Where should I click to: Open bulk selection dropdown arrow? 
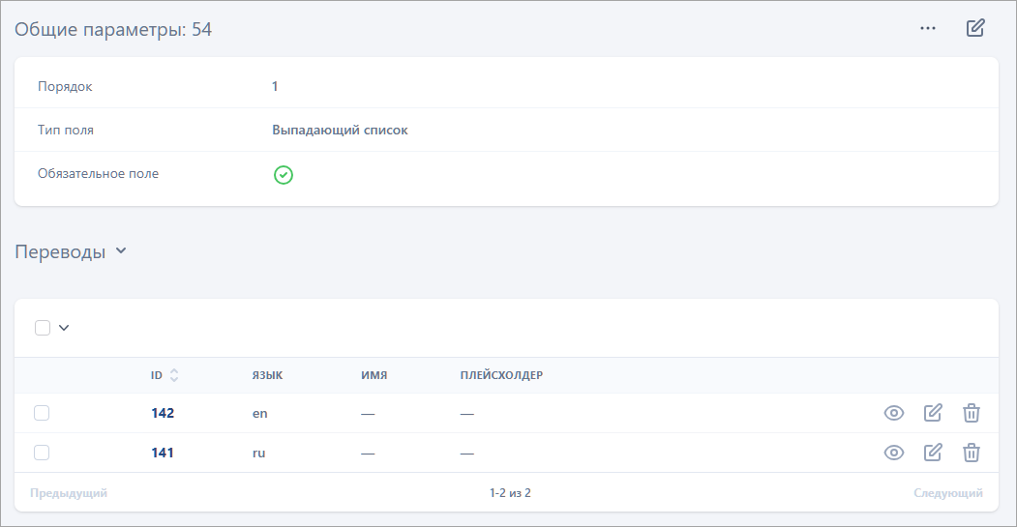pyautogui.click(x=64, y=328)
